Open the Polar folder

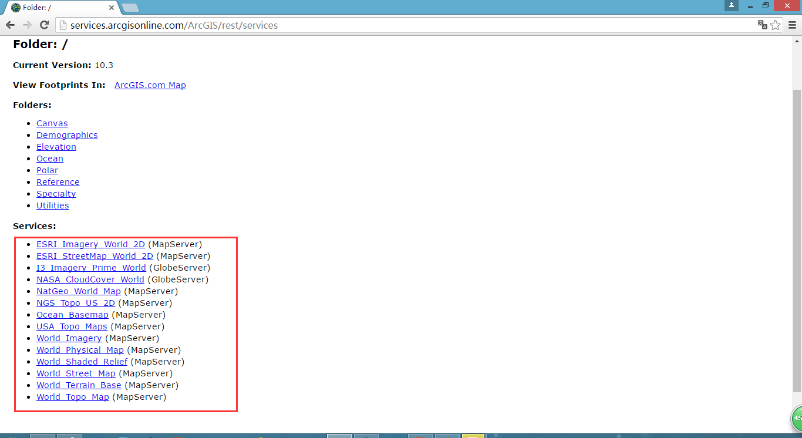[x=47, y=170]
